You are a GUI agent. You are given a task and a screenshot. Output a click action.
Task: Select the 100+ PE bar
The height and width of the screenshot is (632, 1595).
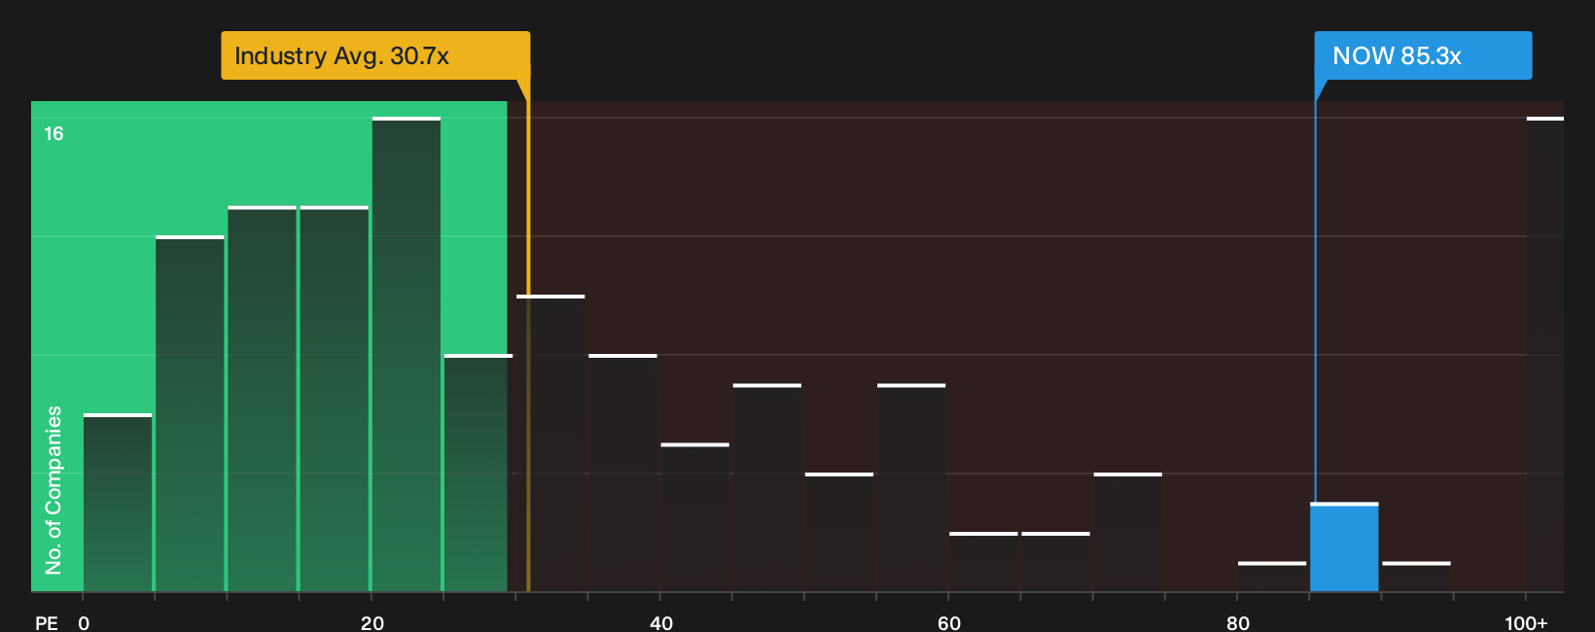[x=1545, y=354]
